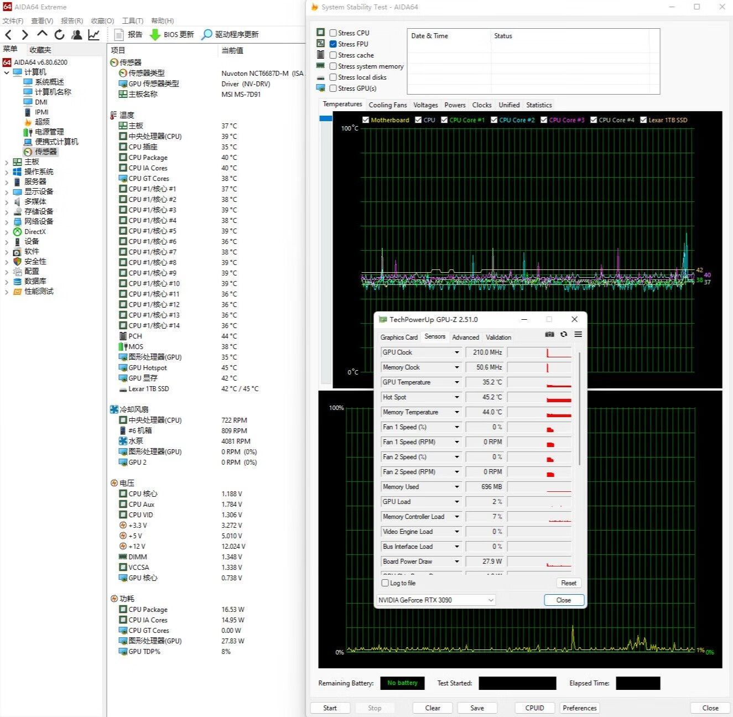Click the back navigation arrow in AIDA64 toolbar
The height and width of the screenshot is (717, 733).
pos(8,35)
